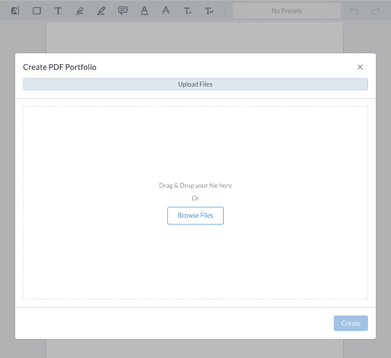
Task: Close the Create PDF Portfolio dialog
Action: (x=360, y=67)
